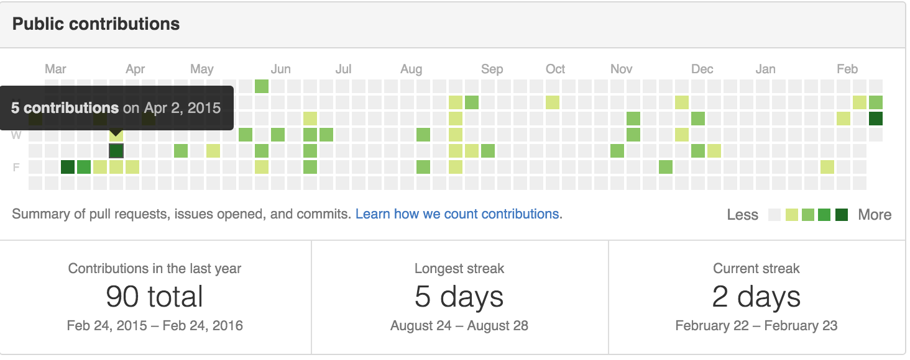This screenshot has width=910, height=360.
Task: Select the Longest streak 5 days panel
Action: click(x=459, y=297)
